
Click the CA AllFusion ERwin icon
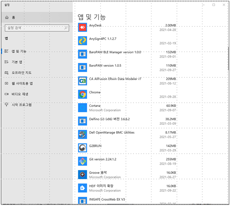coord(82,81)
